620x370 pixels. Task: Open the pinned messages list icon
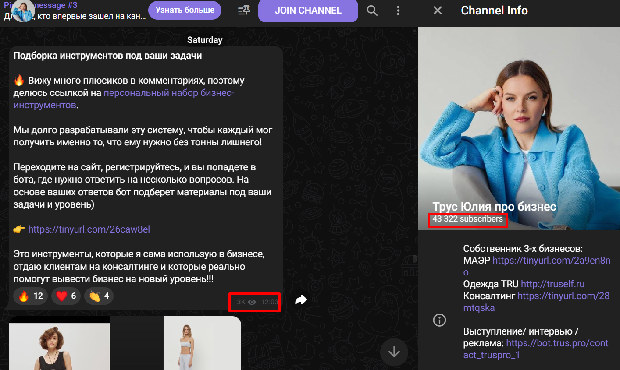(x=244, y=11)
